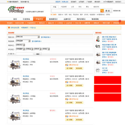Click the orange magnifier search icon
This screenshot has width=125, height=125.
[x=102, y=11]
